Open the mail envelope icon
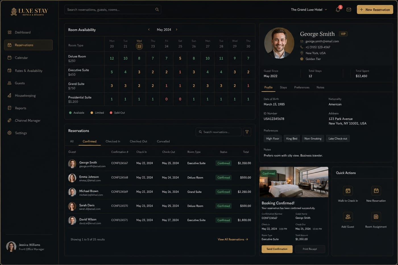The image size is (398, 265). pos(349,10)
